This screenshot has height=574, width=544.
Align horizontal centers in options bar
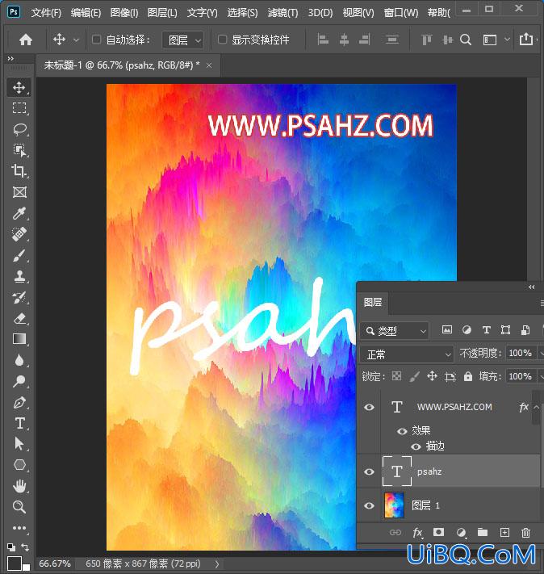344,40
